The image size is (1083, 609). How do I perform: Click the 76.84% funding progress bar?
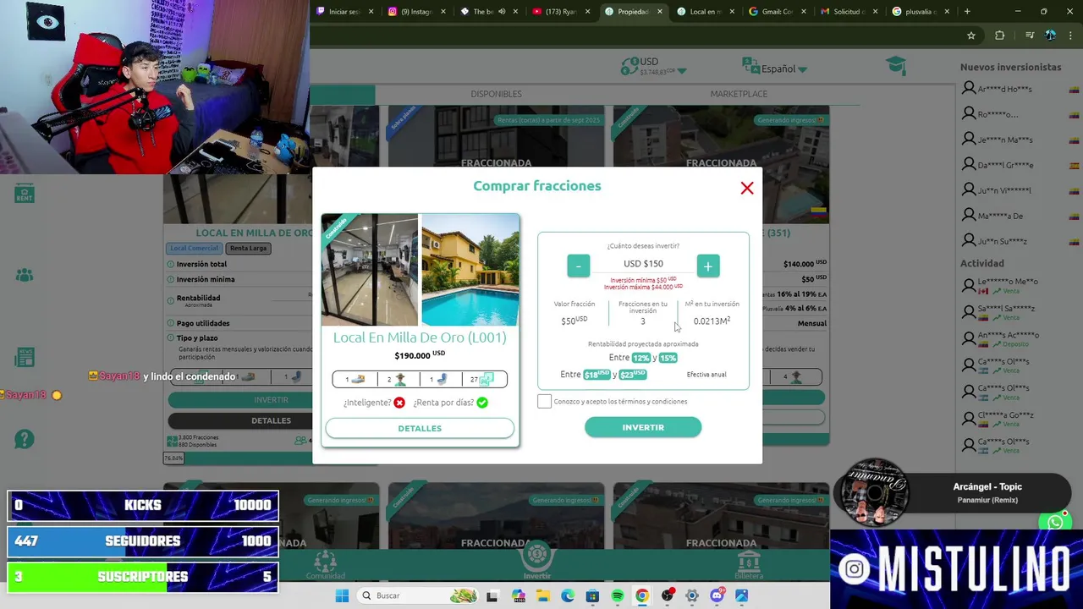[x=239, y=458]
